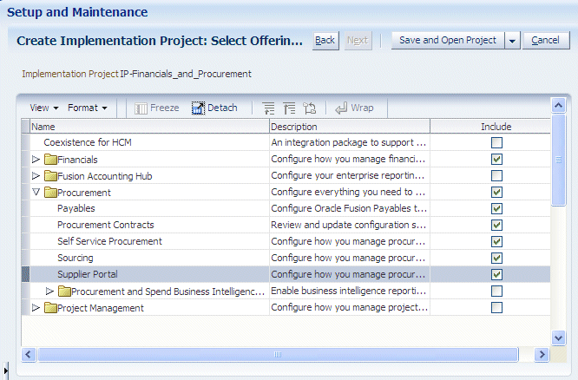Image resolution: width=578 pixels, height=380 pixels.
Task: Enable Include for Fusion Accounting Hub
Action: pos(496,175)
